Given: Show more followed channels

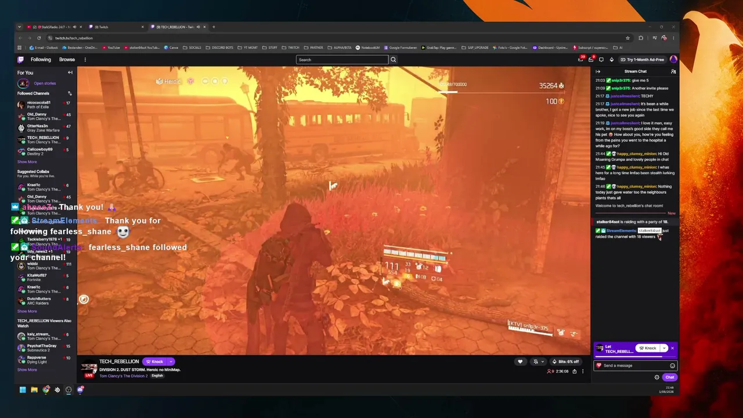Looking at the screenshot, I should (x=27, y=162).
